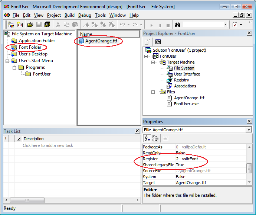The image size is (256, 215).
Task: Click the Task List horizontal scrollbar thumb
Action: (27, 200)
